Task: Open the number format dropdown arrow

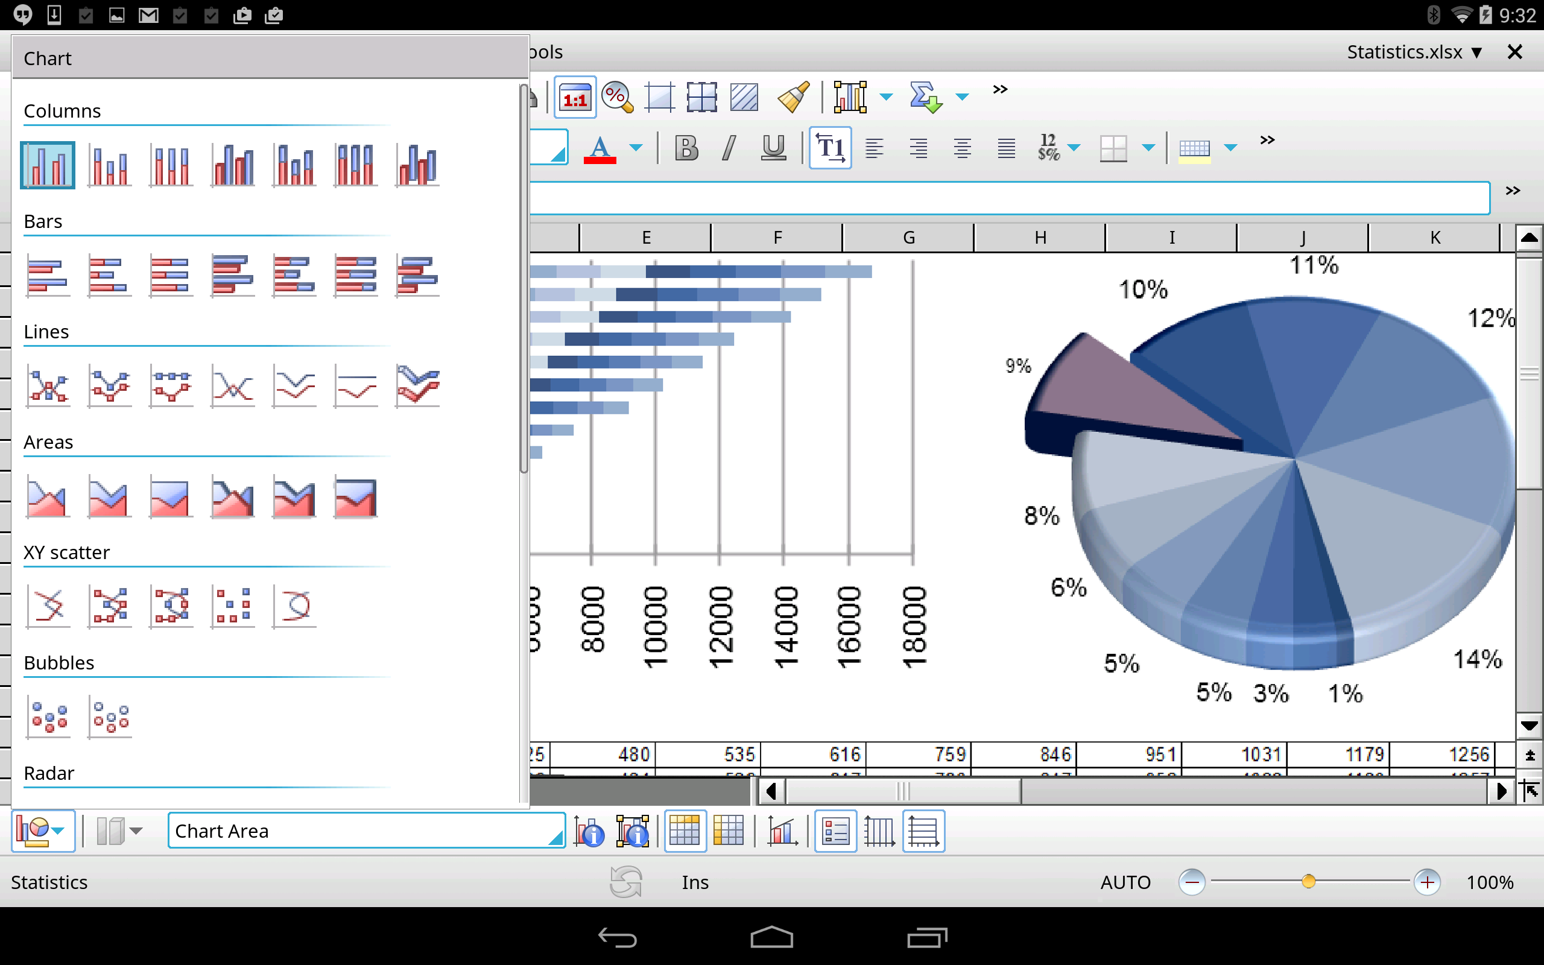Action: [1074, 148]
